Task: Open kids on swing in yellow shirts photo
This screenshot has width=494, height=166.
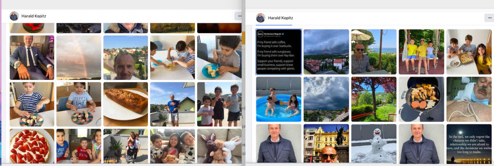Action: tap(422, 52)
